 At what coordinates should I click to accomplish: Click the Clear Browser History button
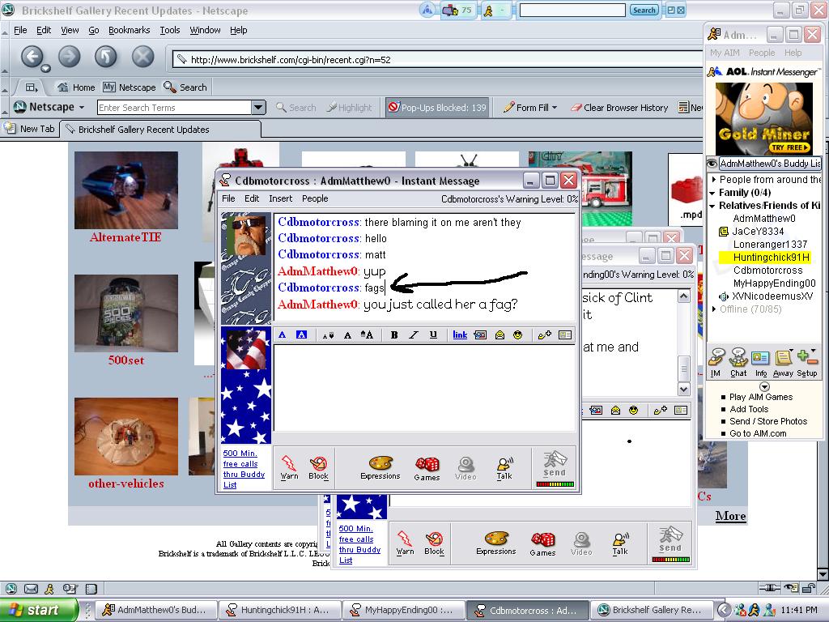[x=619, y=108]
